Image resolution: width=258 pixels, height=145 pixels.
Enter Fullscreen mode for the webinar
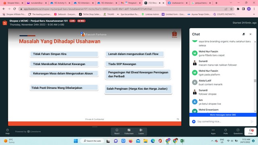click(129, 132)
